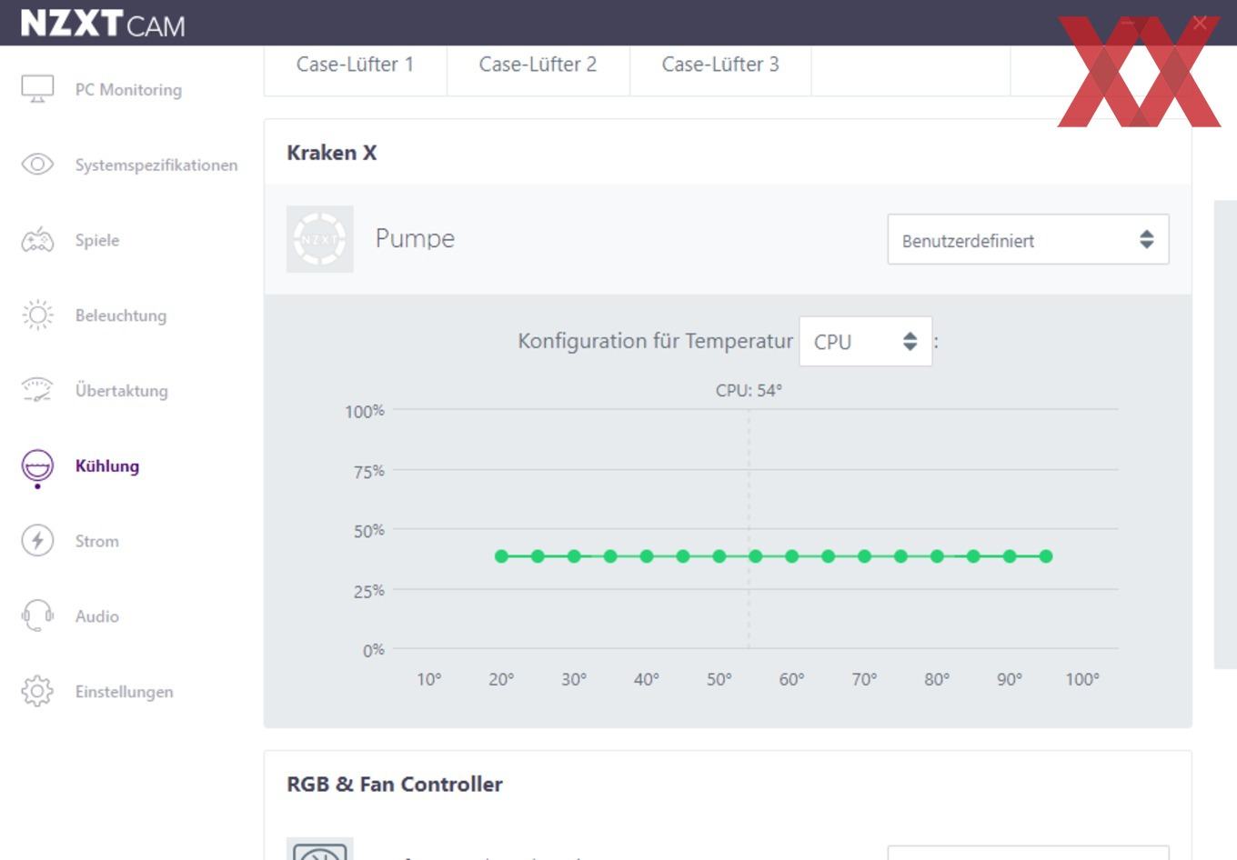
Task: Open Beleuchtung via the sun icon
Action: (x=37, y=315)
